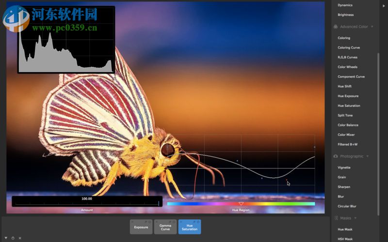Image resolution: width=388 pixels, height=242 pixels.
Task: Toggle the power icon on Gamma Curve chip
Action: [x=174, y=222]
